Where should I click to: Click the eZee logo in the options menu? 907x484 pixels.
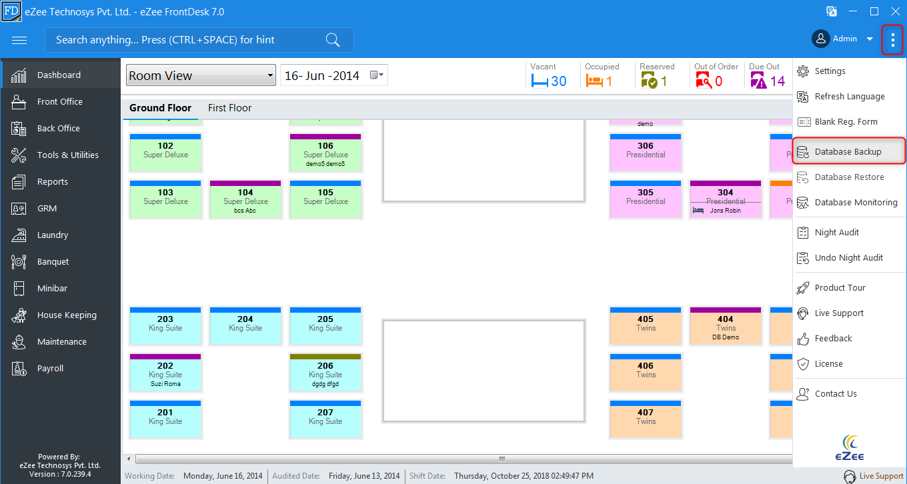pos(849,447)
